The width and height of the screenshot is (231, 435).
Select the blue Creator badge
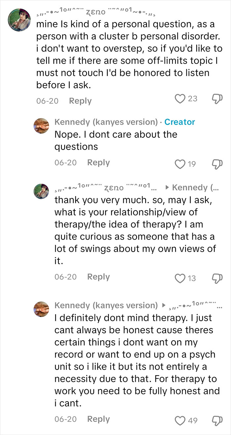pos(180,122)
